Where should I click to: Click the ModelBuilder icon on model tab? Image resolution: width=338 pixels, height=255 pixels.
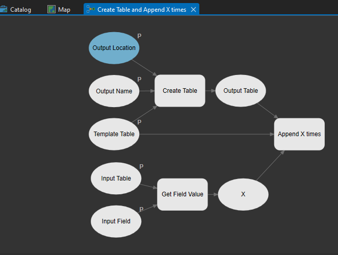pos(91,10)
